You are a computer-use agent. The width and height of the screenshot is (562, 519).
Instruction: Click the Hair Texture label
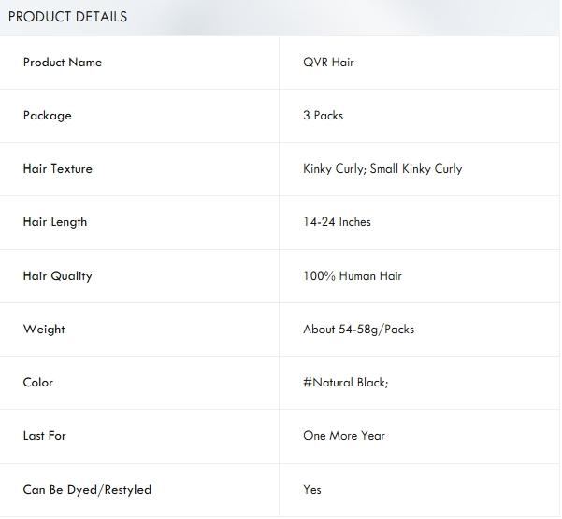(57, 169)
